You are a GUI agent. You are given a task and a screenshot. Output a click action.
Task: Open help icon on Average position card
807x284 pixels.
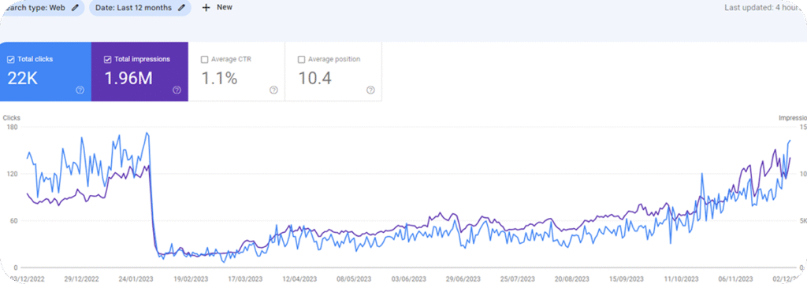(370, 90)
